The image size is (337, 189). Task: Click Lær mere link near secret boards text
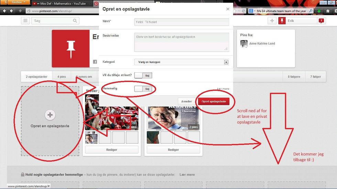pos(187,175)
